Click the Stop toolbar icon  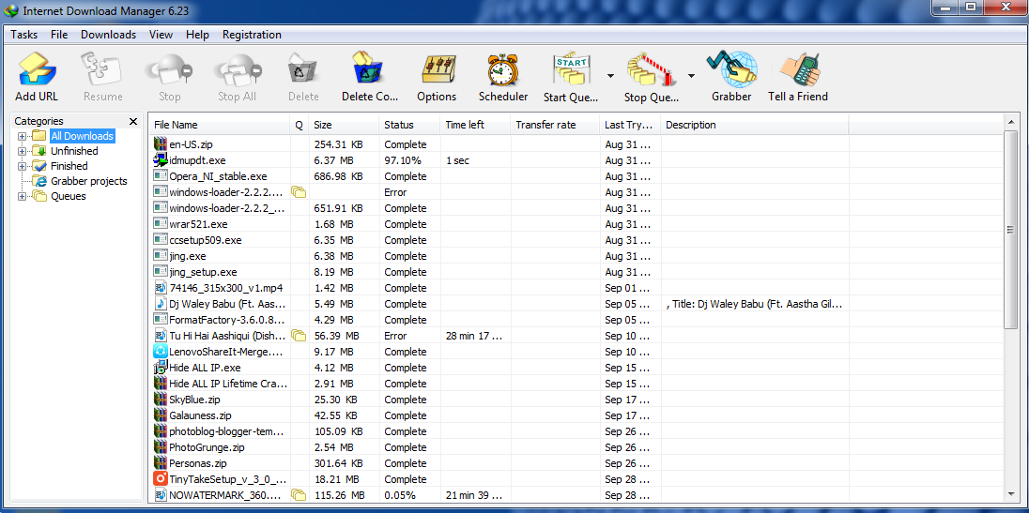pos(169,70)
